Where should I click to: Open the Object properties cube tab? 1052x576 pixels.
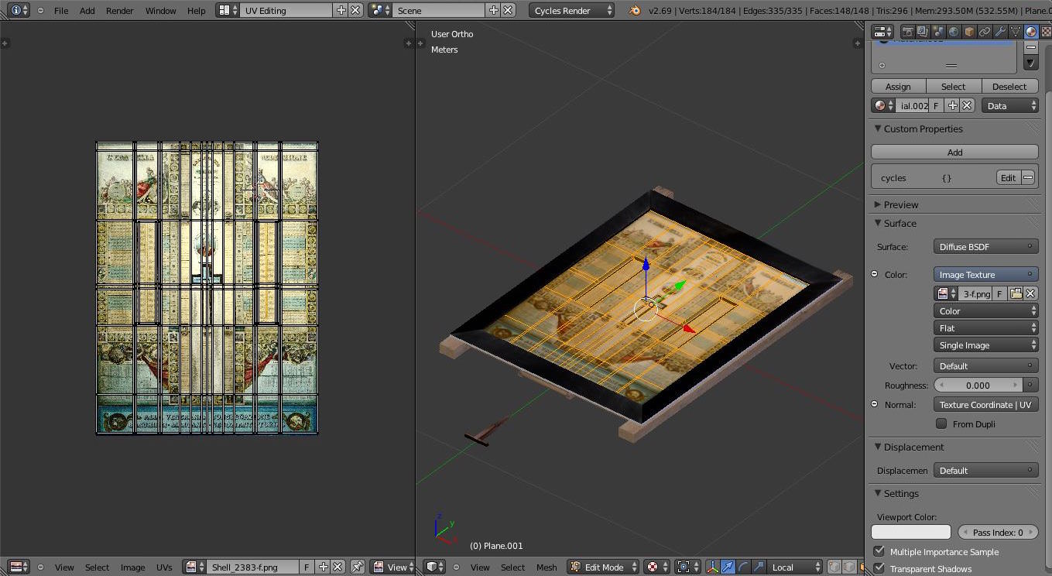tap(969, 32)
